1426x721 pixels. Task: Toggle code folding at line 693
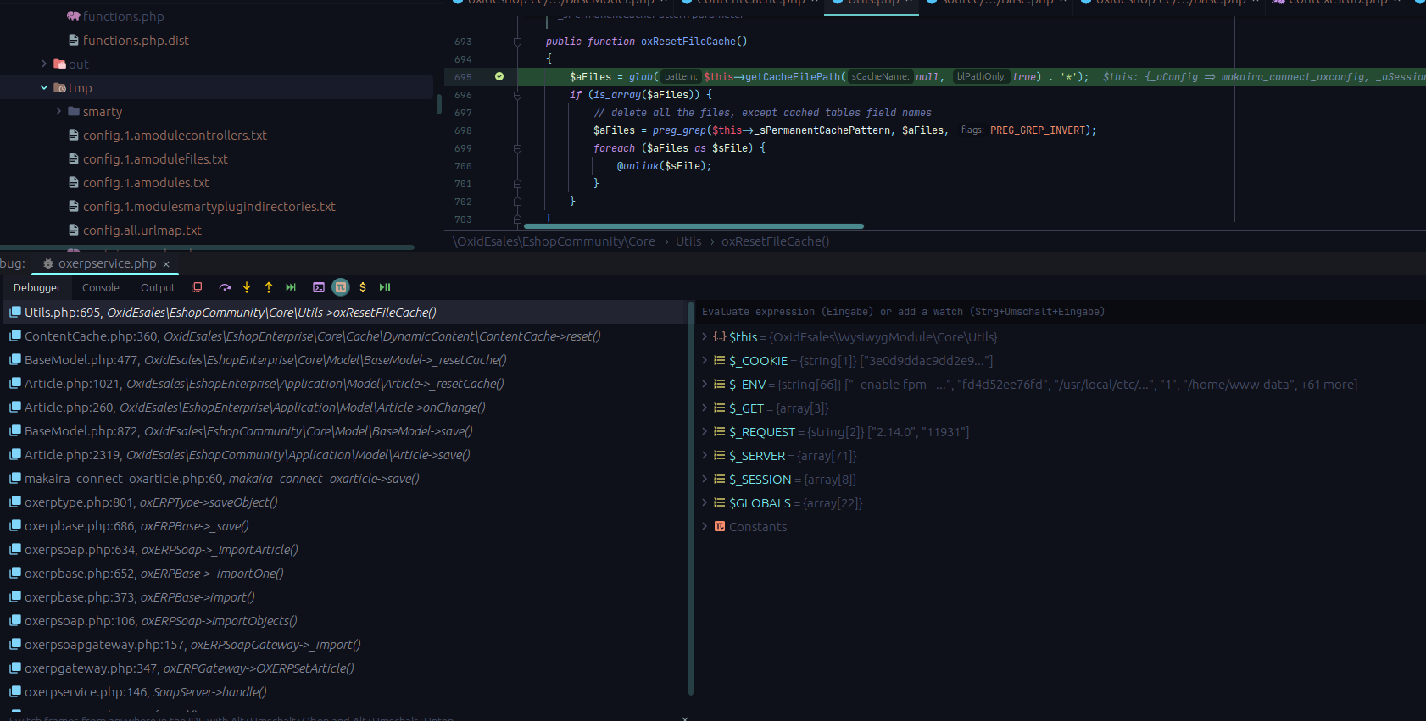click(517, 42)
